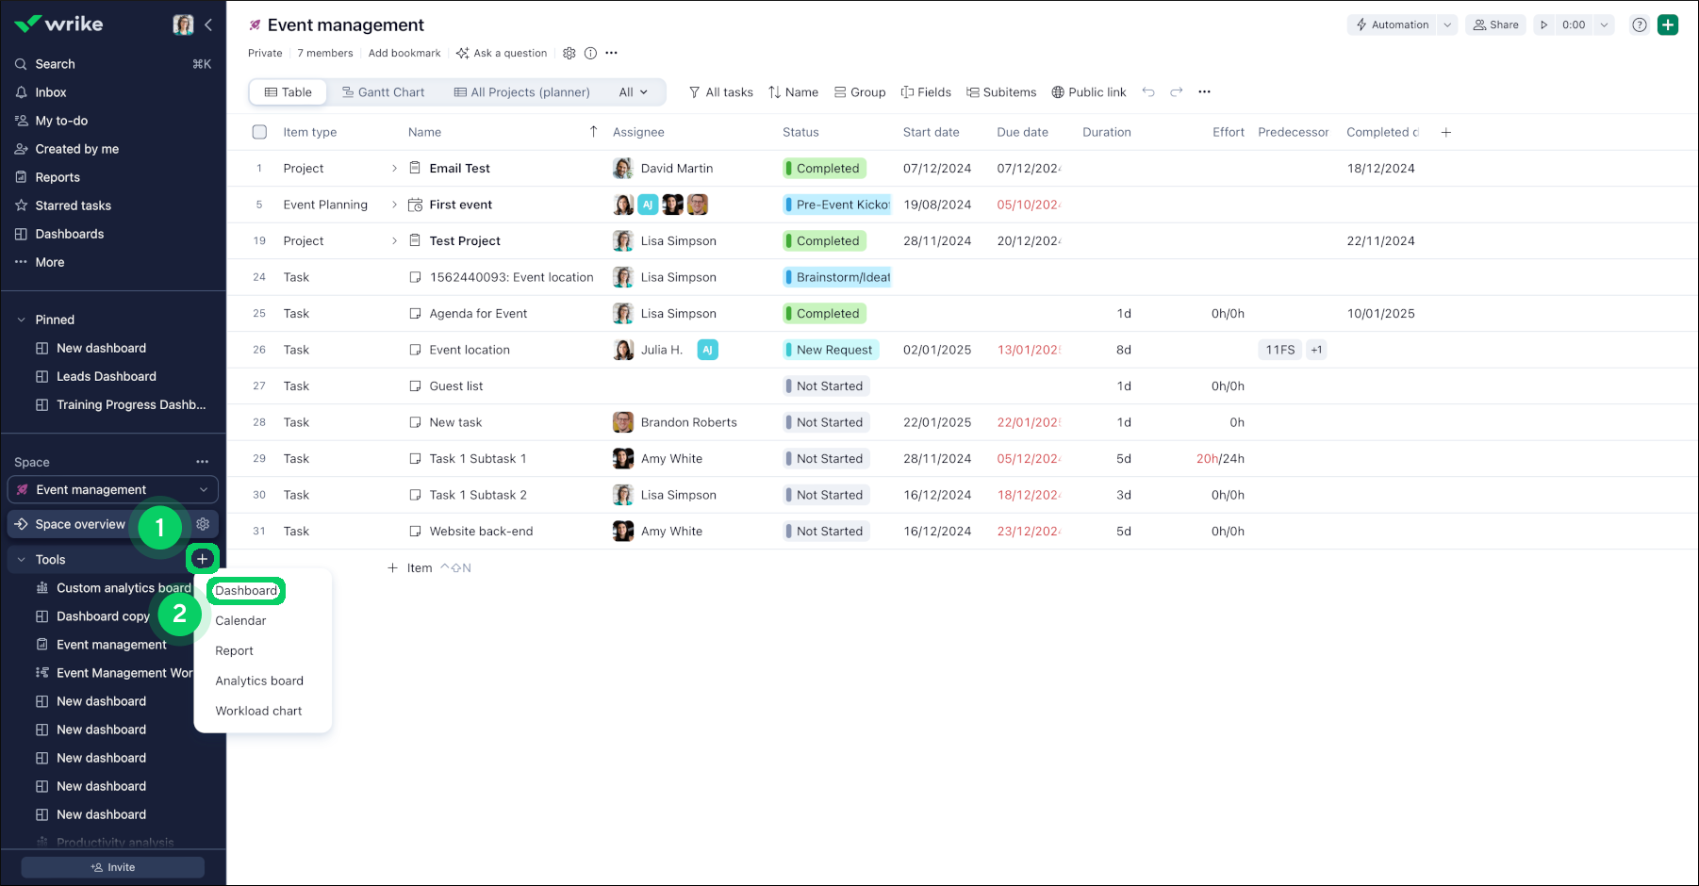Collapse the Event management space chevron
This screenshot has height=886, width=1699.
(203, 489)
